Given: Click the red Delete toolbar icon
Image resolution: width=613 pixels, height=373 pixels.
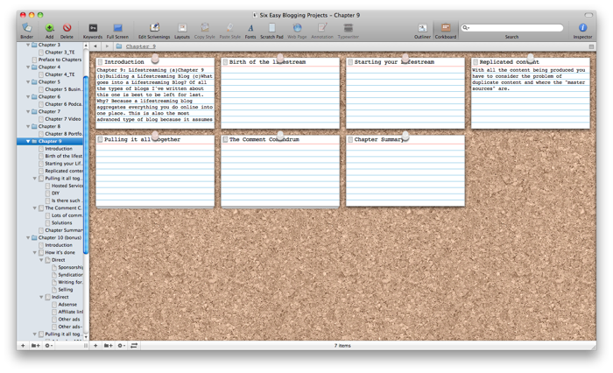Looking at the screenshot, I should coord(67,28).
